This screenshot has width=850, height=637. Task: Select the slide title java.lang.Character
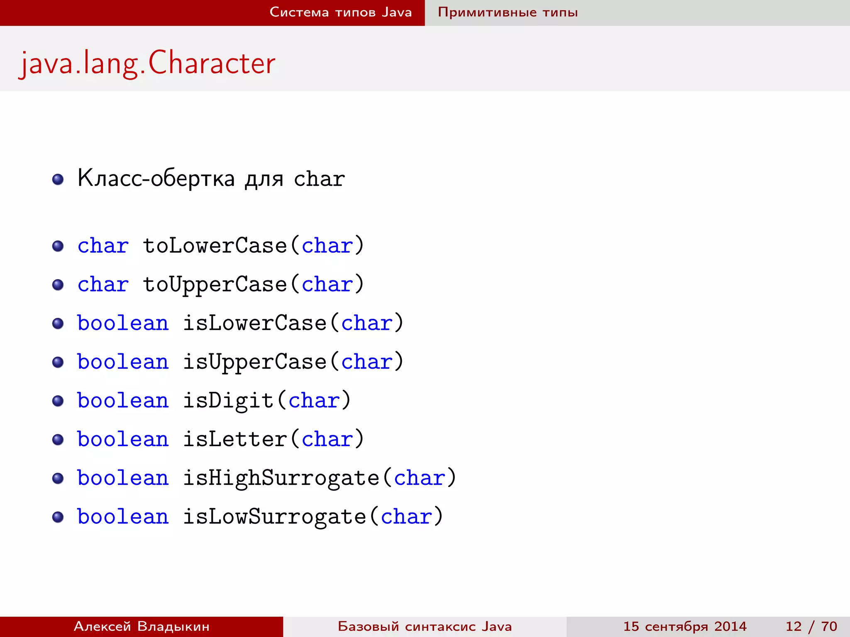coord(147,63)
